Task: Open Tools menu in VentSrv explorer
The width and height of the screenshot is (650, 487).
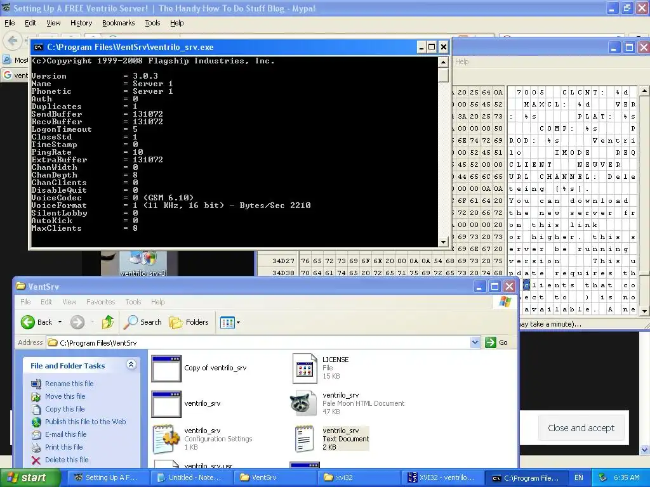Action: coord(133,302)
